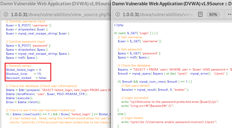Click if( $data->rowCount() == 1 ) line

[x=58, y=114]
